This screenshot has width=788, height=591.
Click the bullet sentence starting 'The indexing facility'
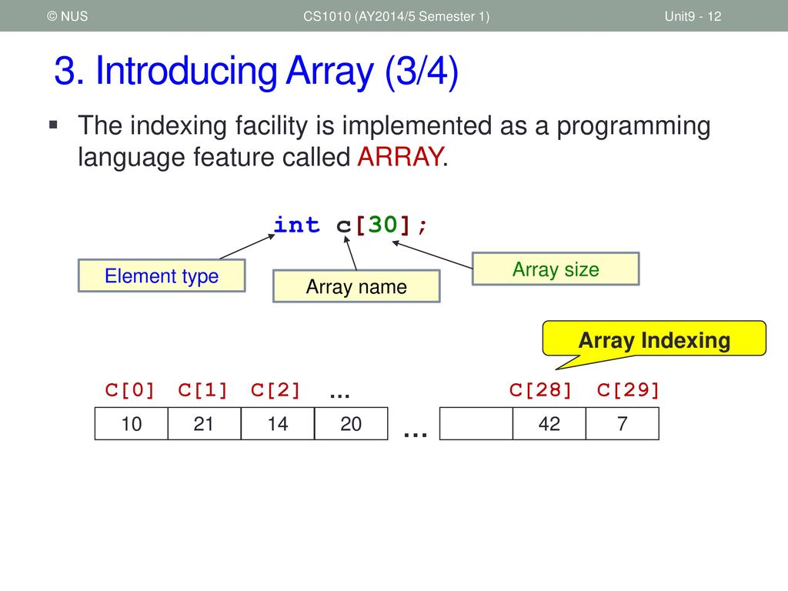click(394, 142)
